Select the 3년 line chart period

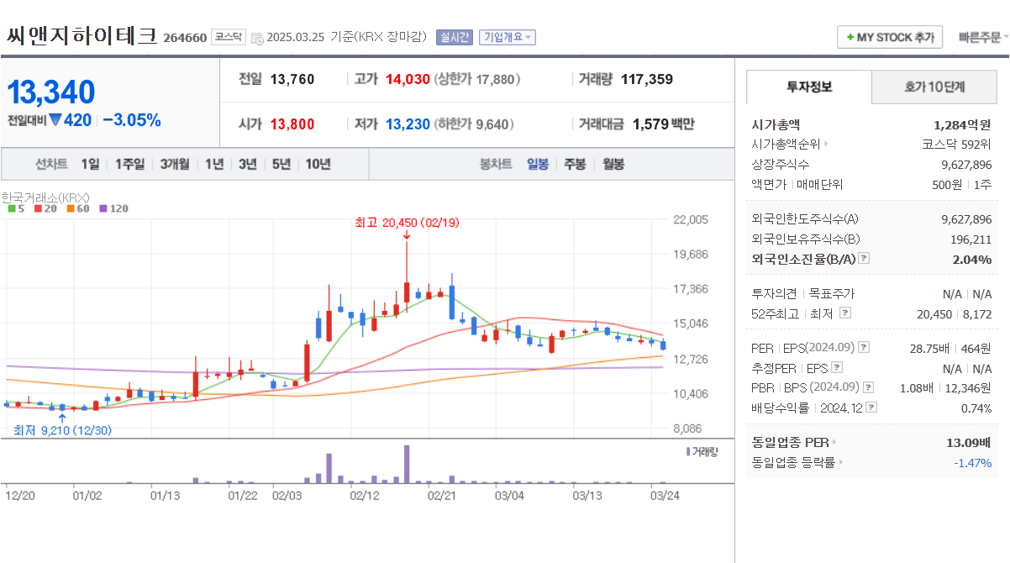(x=247, y=165)
